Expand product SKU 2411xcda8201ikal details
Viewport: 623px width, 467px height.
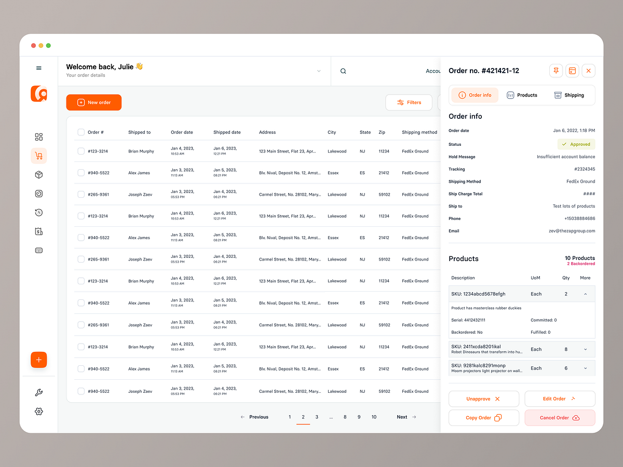click(x=585, y=349)
